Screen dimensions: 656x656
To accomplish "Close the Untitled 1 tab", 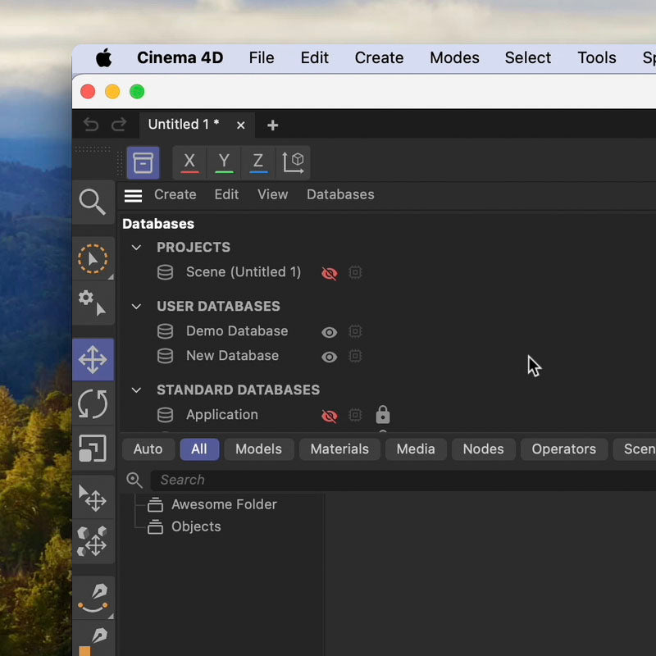I will point(240,125).
